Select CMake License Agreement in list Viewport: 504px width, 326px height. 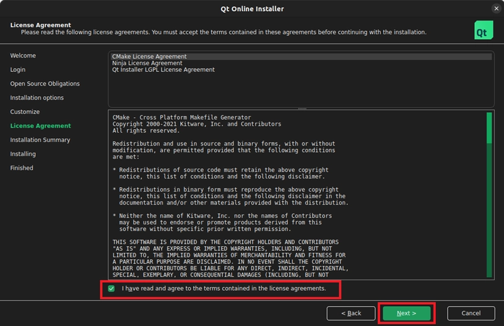coord(149,56)
